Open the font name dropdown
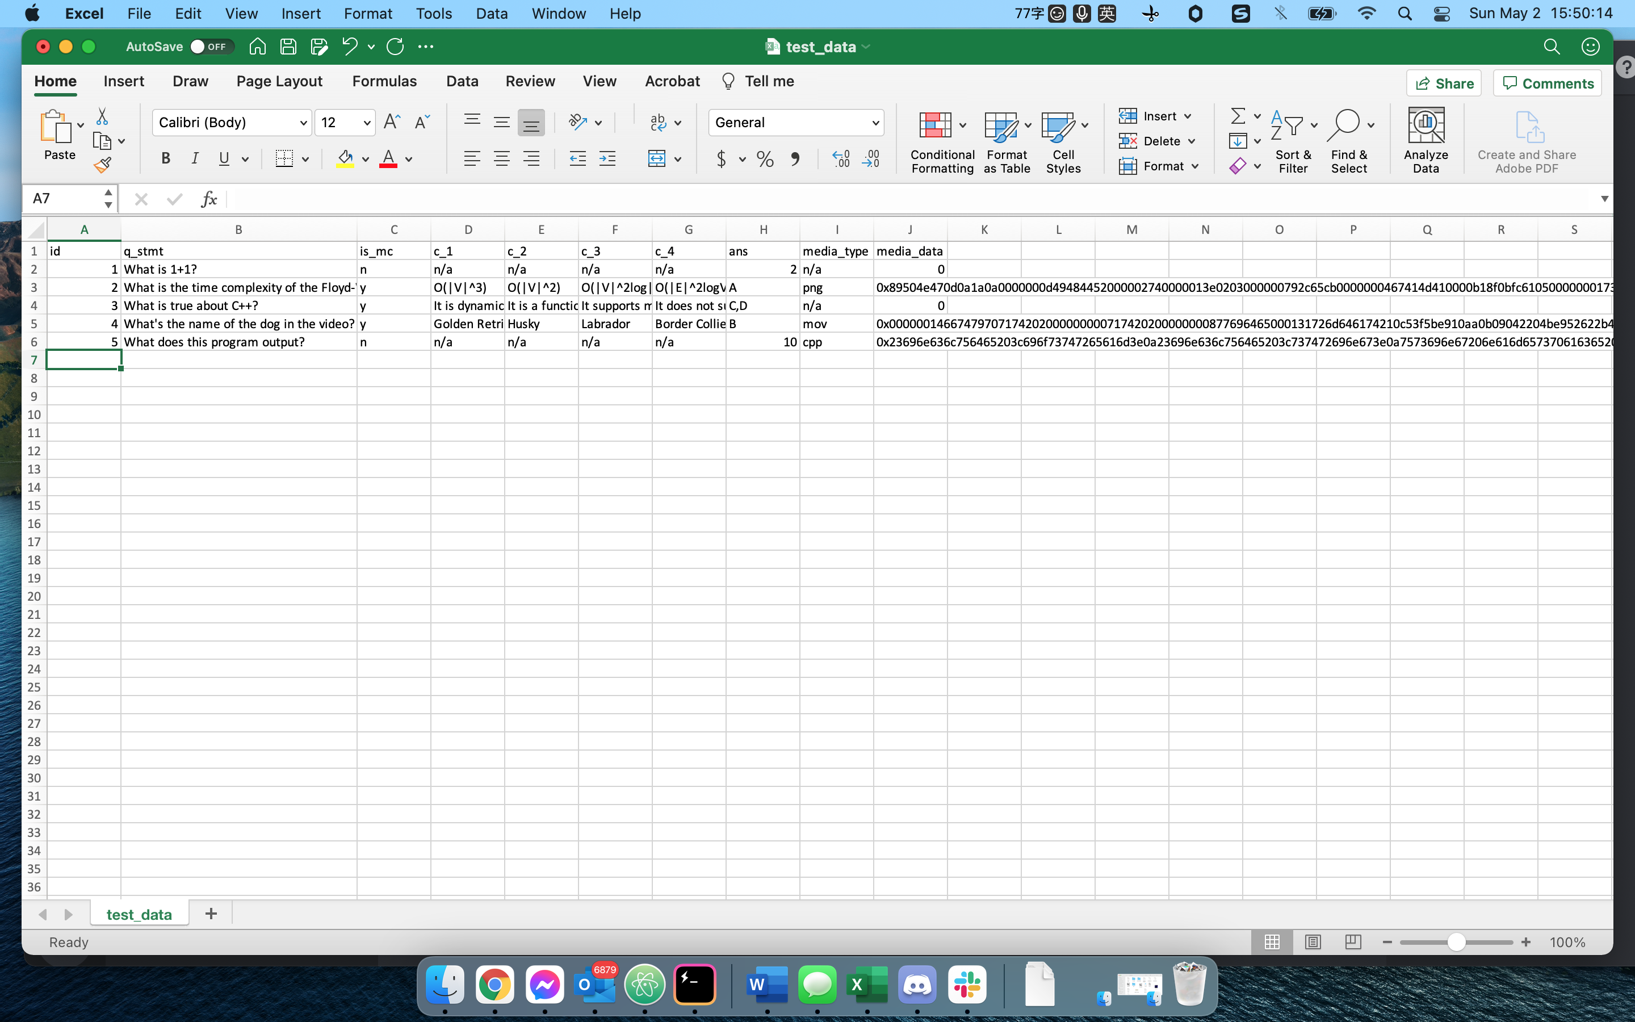 (x=303, y=123)
